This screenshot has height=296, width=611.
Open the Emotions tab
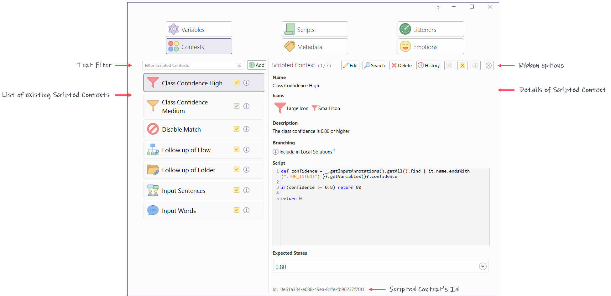coord(431,47)
